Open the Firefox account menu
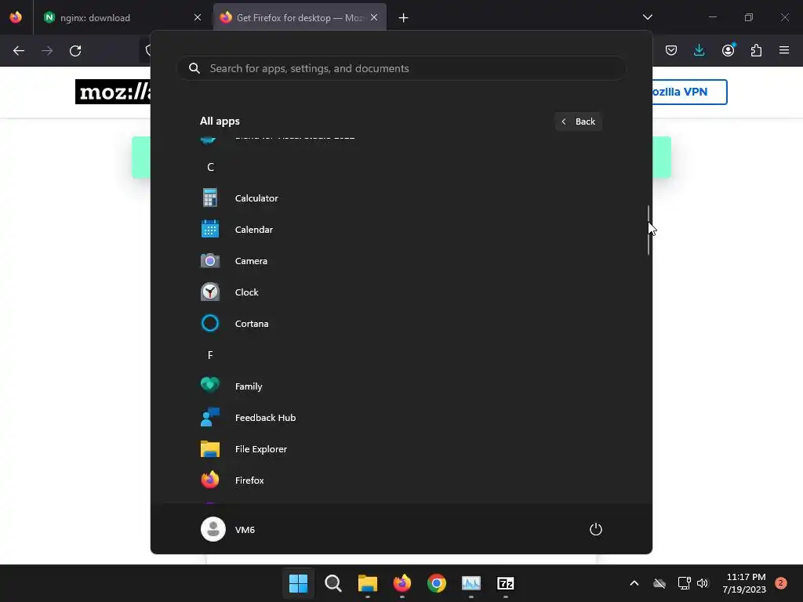Screen dimensions: 803x602 click(x=729, y=50)
